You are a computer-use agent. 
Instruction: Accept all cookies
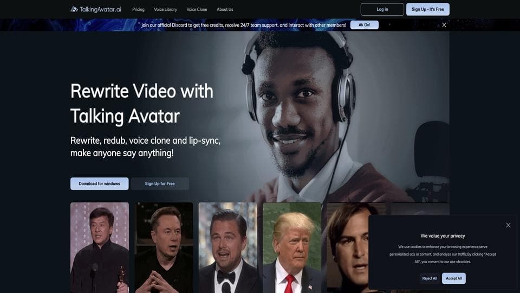click(454, 278)
